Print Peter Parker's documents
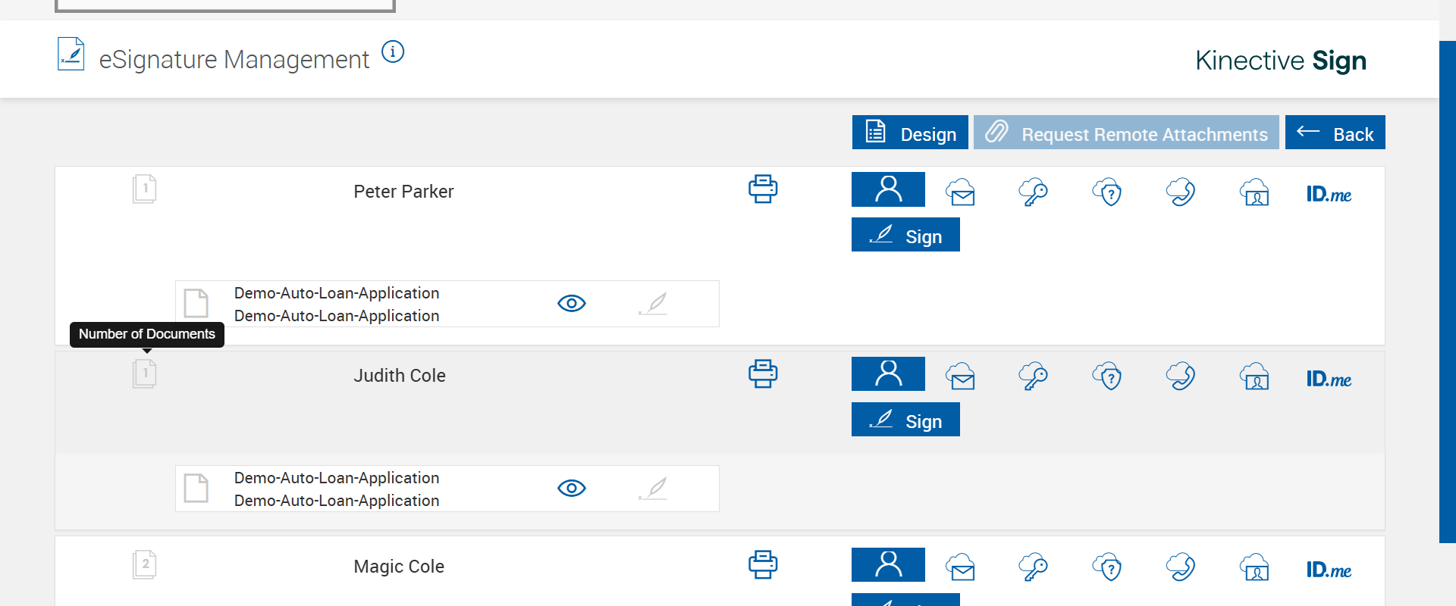 coord(763,189)
